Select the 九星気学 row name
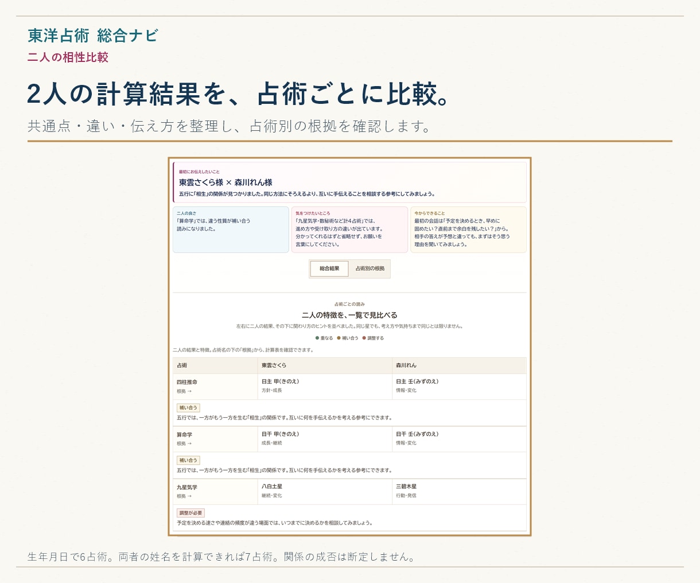Viewport: 700px width, 583px height. [187, 487]
